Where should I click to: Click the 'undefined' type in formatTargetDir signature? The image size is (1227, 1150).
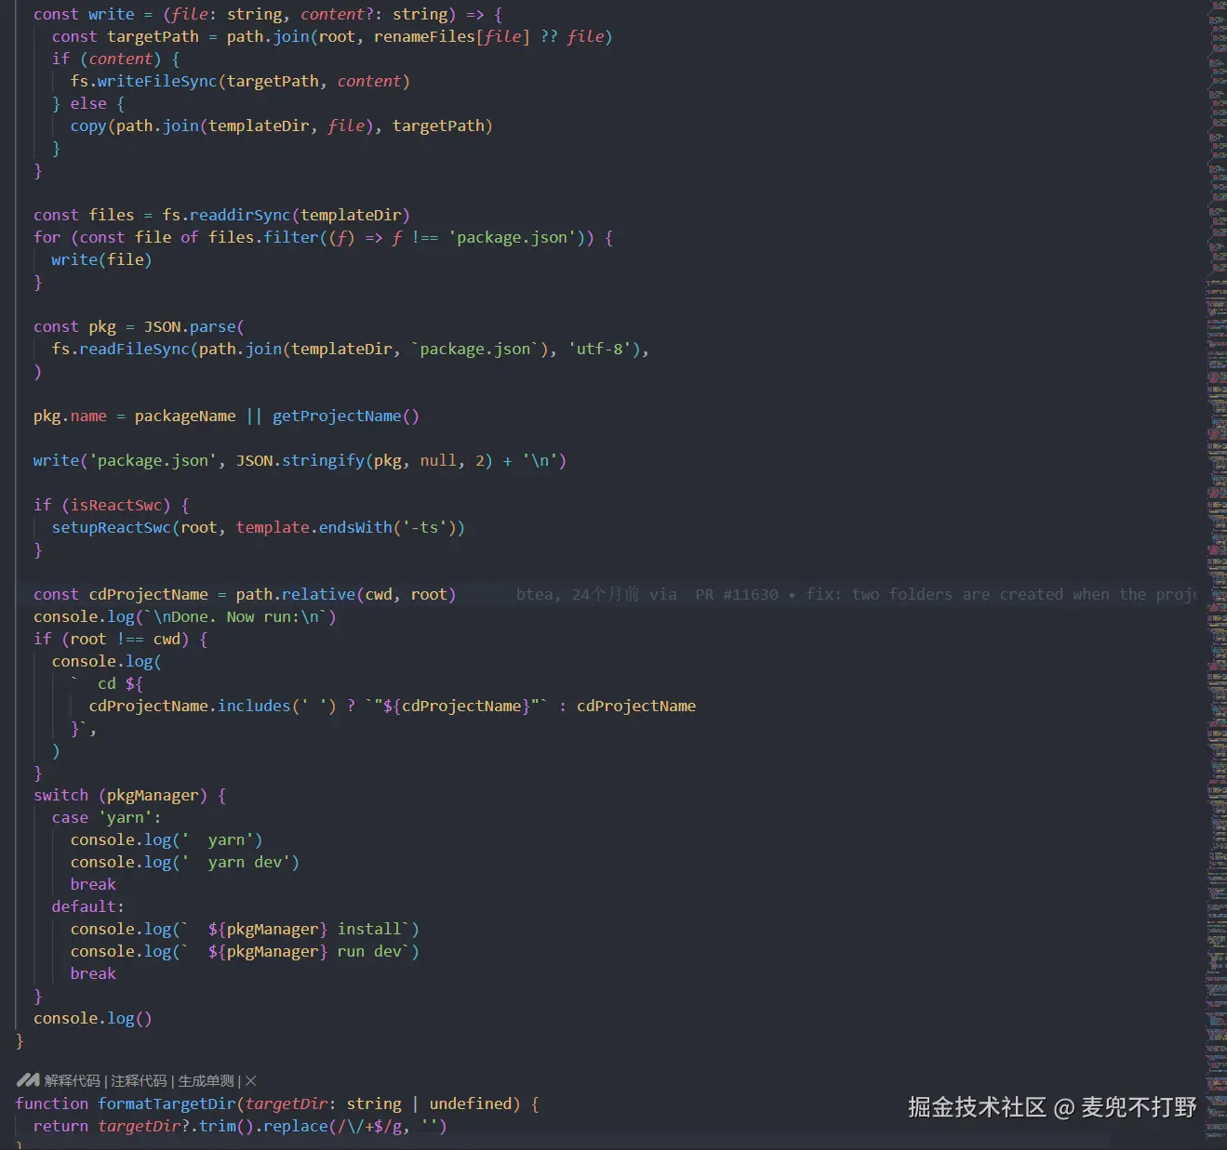(470, 1104)
